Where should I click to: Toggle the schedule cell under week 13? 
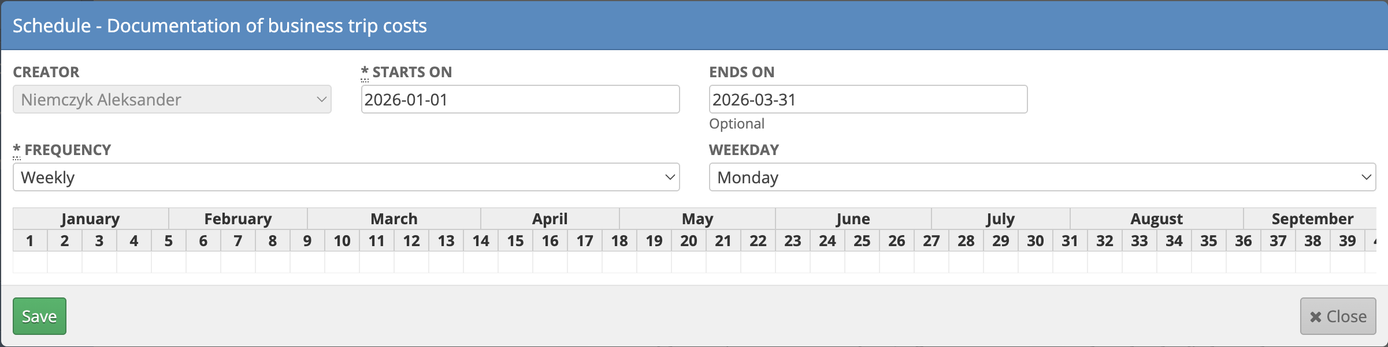coord(446,262)
